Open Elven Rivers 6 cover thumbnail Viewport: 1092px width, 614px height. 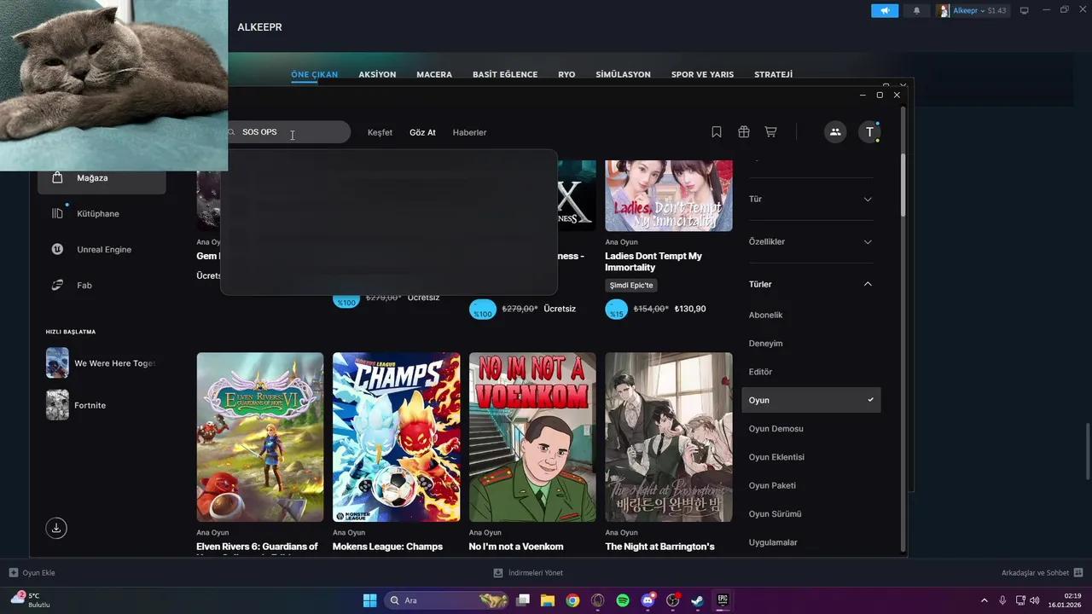pyautogui.click(x=260, y=437)
